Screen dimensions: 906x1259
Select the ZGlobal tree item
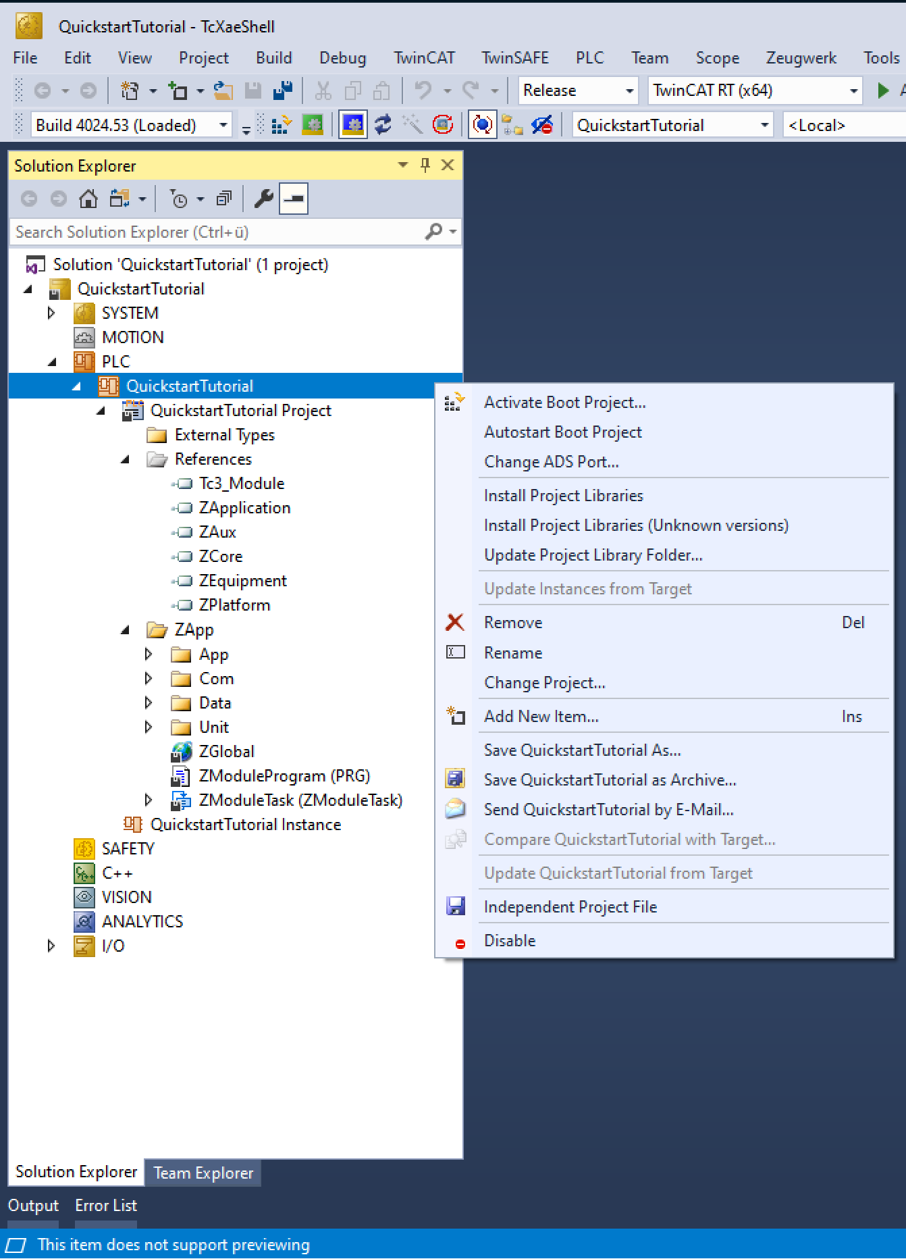pos(226,751)
